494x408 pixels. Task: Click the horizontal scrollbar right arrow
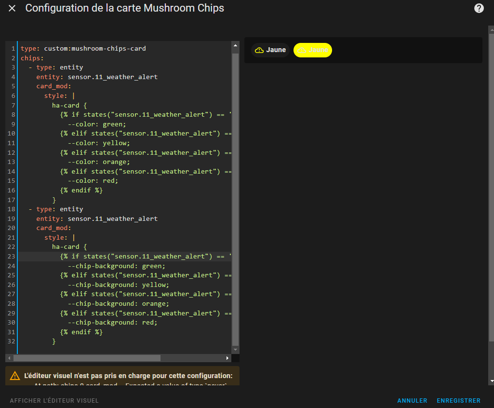[227, 358]
